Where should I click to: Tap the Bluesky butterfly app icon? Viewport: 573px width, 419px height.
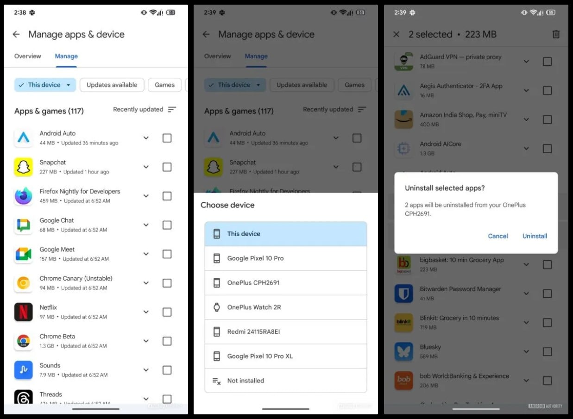(x=403, y=351)
